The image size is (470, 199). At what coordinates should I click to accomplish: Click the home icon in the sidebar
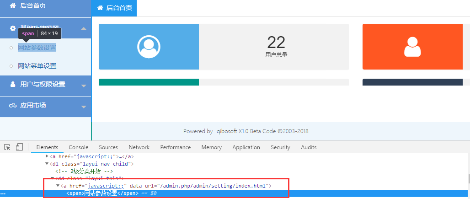13,5
